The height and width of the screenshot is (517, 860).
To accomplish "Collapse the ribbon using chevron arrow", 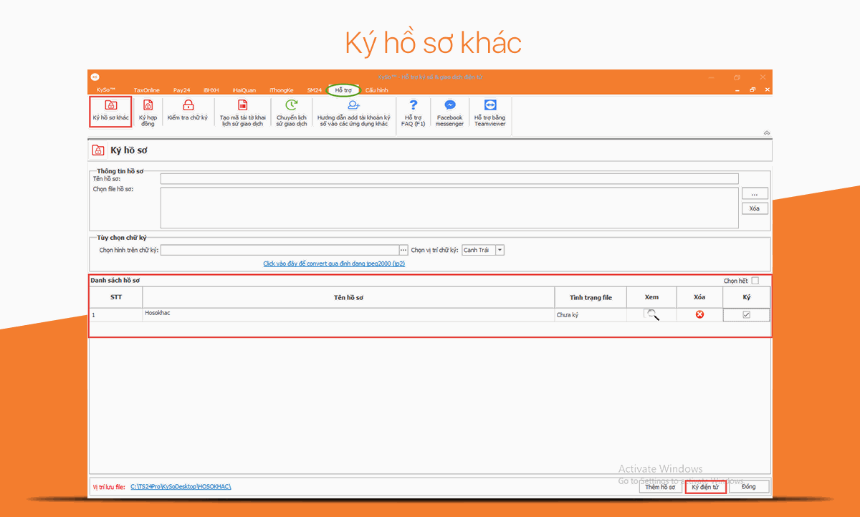I will point(766,133).
